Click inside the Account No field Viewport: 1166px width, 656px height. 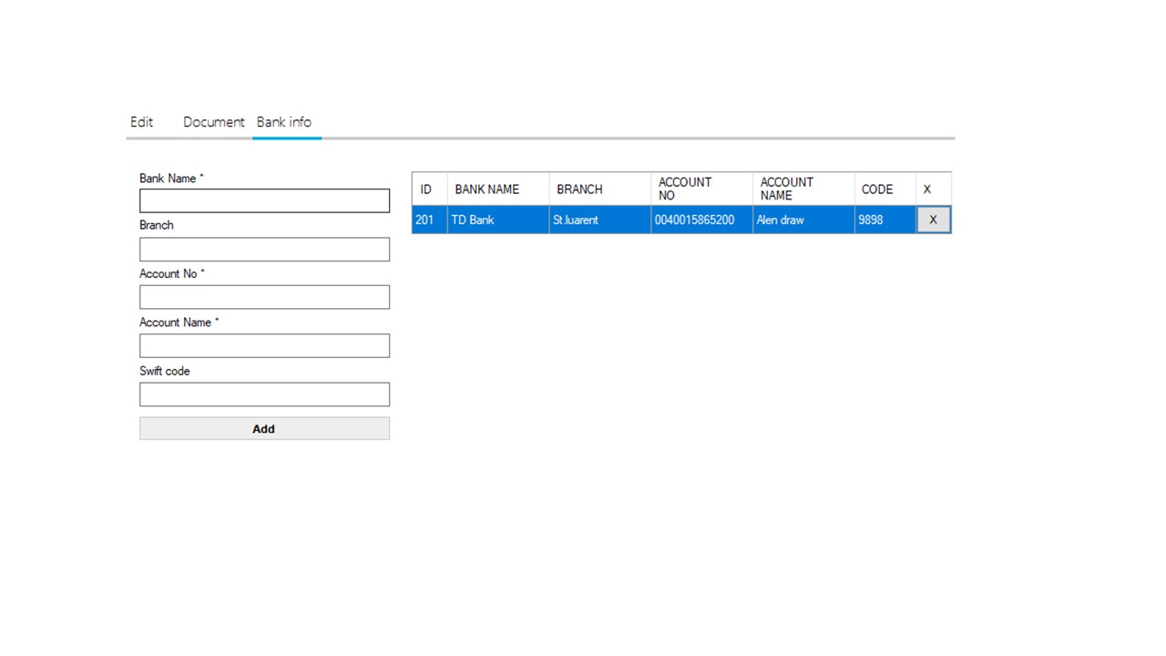(x=263, y=296)
